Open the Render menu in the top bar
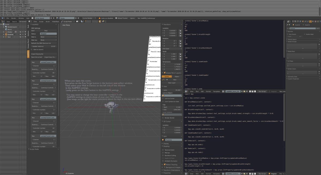Image resolution: width=321 pixels, height=175 pixels. pyautogui.click(x=14, y=18)
